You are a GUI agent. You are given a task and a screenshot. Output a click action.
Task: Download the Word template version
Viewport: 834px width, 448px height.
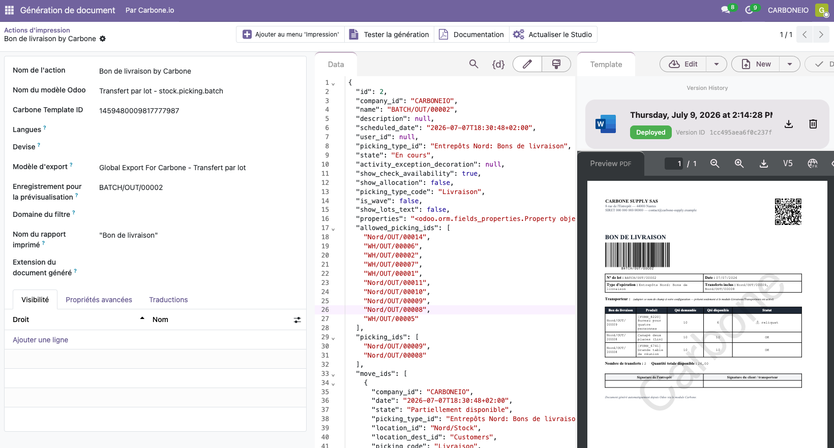[789, 124]
